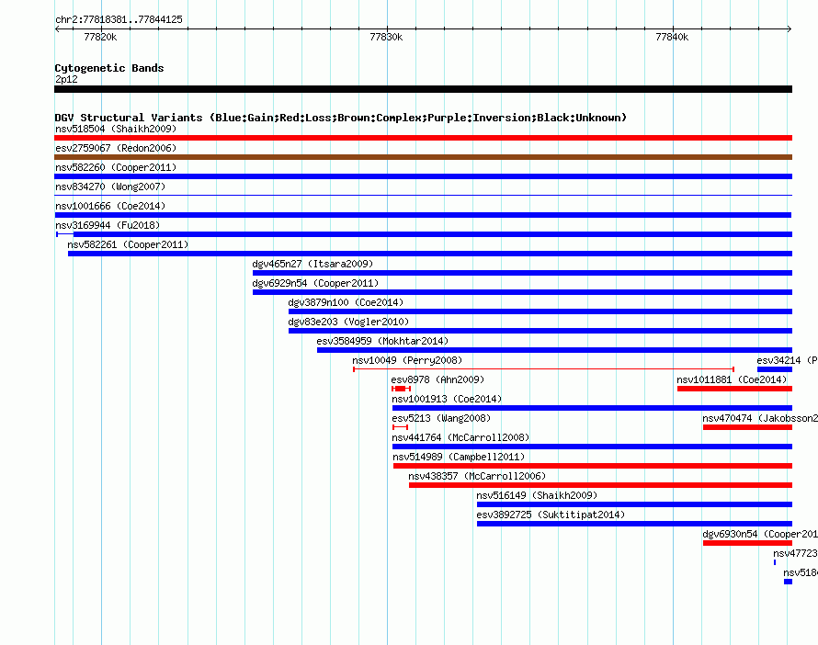Click the esv5213 (Wang2008) variant label
This screenshot has width=818, height=645.
pyautogui.click(x=441, y=418)
